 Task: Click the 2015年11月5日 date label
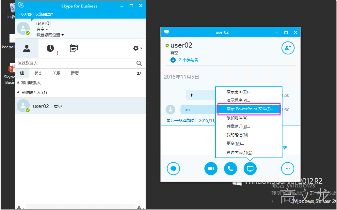click(181, 77)
